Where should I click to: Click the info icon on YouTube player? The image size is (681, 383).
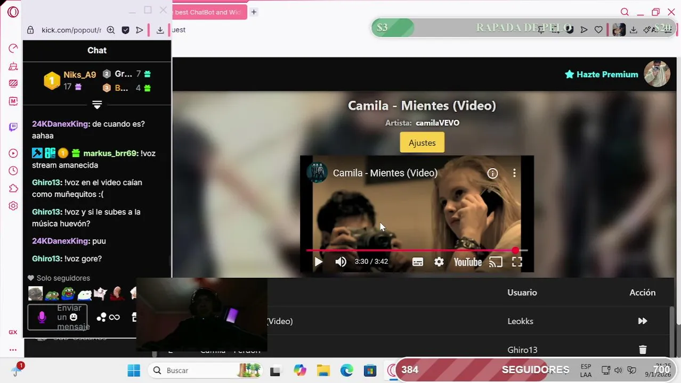coord(492,173)
